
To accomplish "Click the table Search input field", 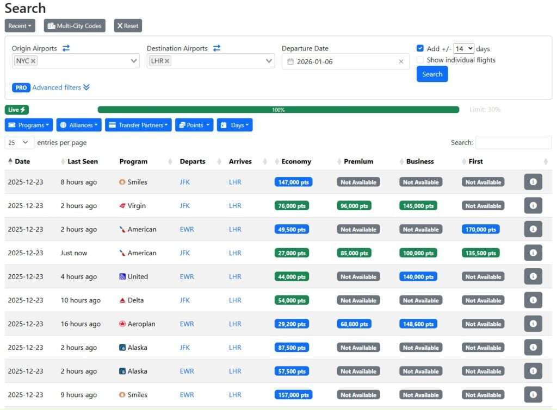I will click(x=513, y=143).
